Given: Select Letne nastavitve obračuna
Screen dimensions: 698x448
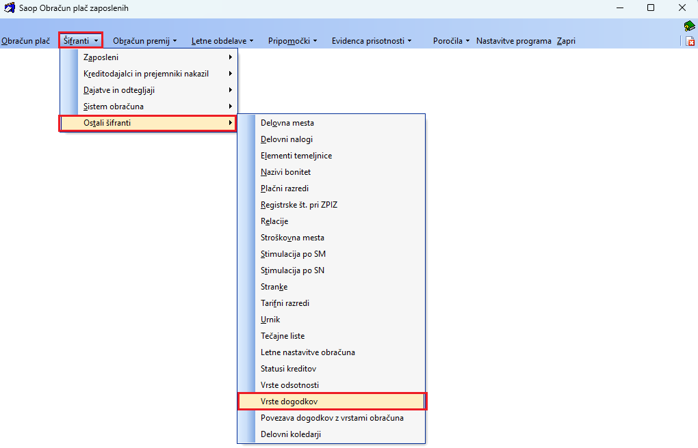Looking at the screenshot, I should click(331, 353).
